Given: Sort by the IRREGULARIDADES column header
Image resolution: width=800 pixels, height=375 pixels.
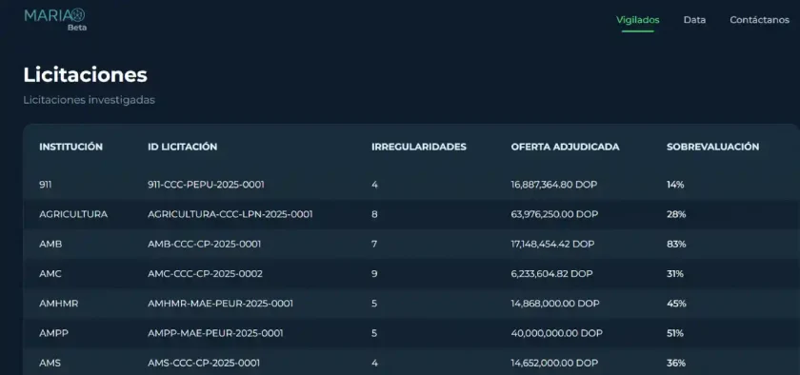Looking at the screenshot, I should tap(419, 147).
